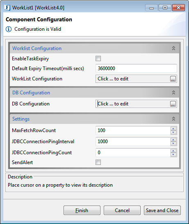This screenshot has height=224, width=189.
Task: Decrease JDBCConnectionPingCount with down arrow
Action: [173, 154]
